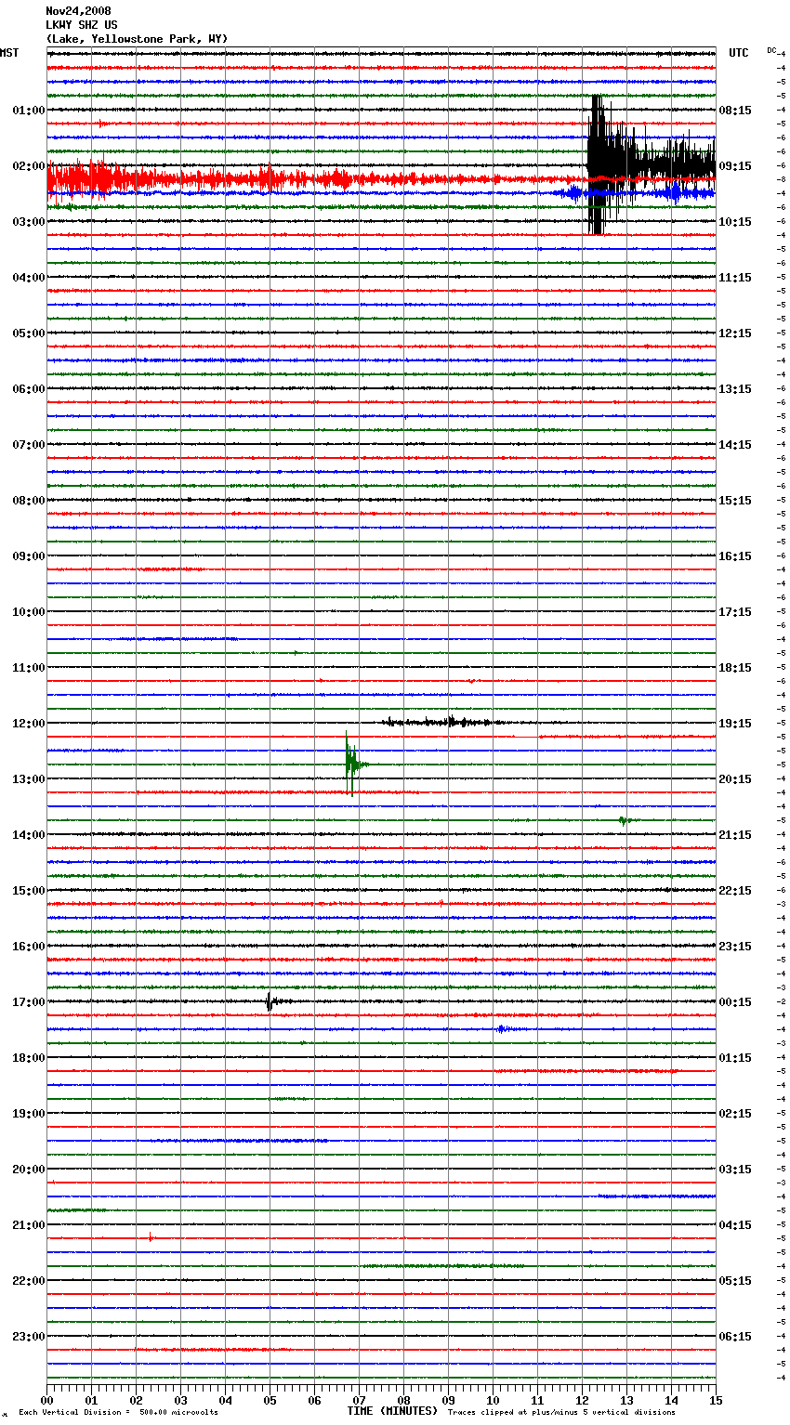The image size is (790, 1425).
Task: Click the 13:15 UTC time label
Action: (x=735, y=389)
